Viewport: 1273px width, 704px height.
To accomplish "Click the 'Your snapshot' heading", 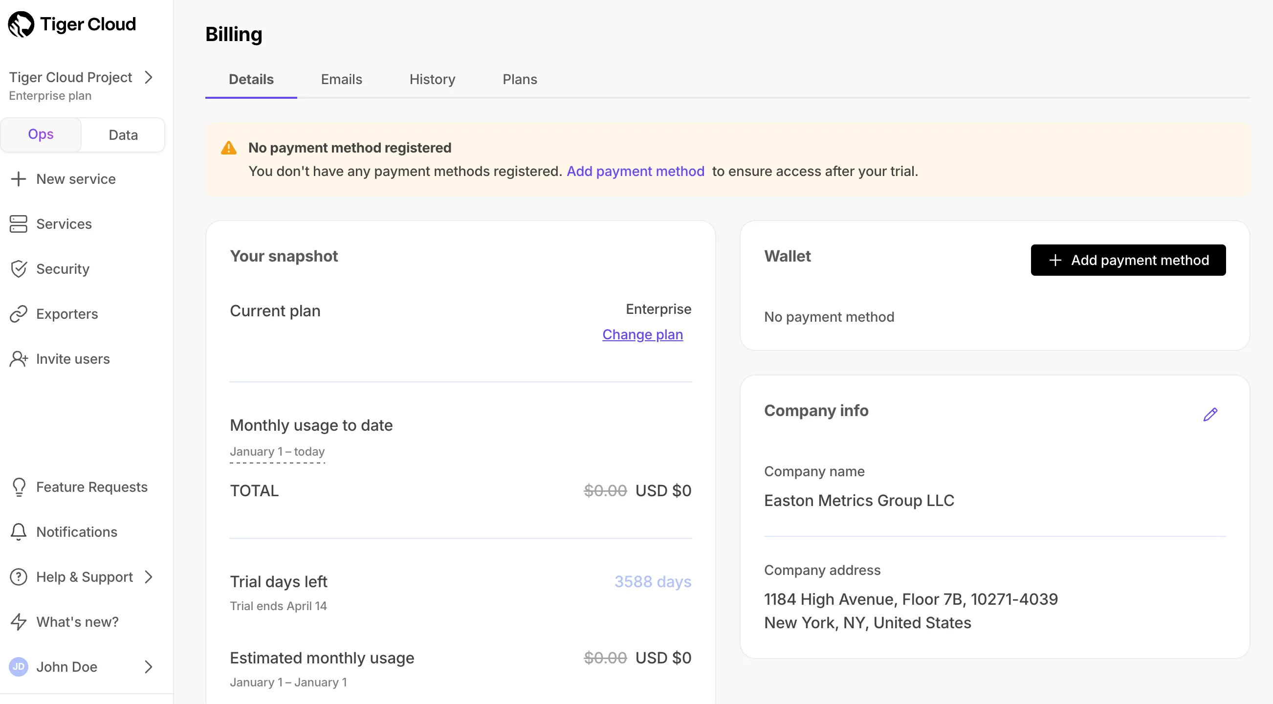I will (x=284, y=256).
